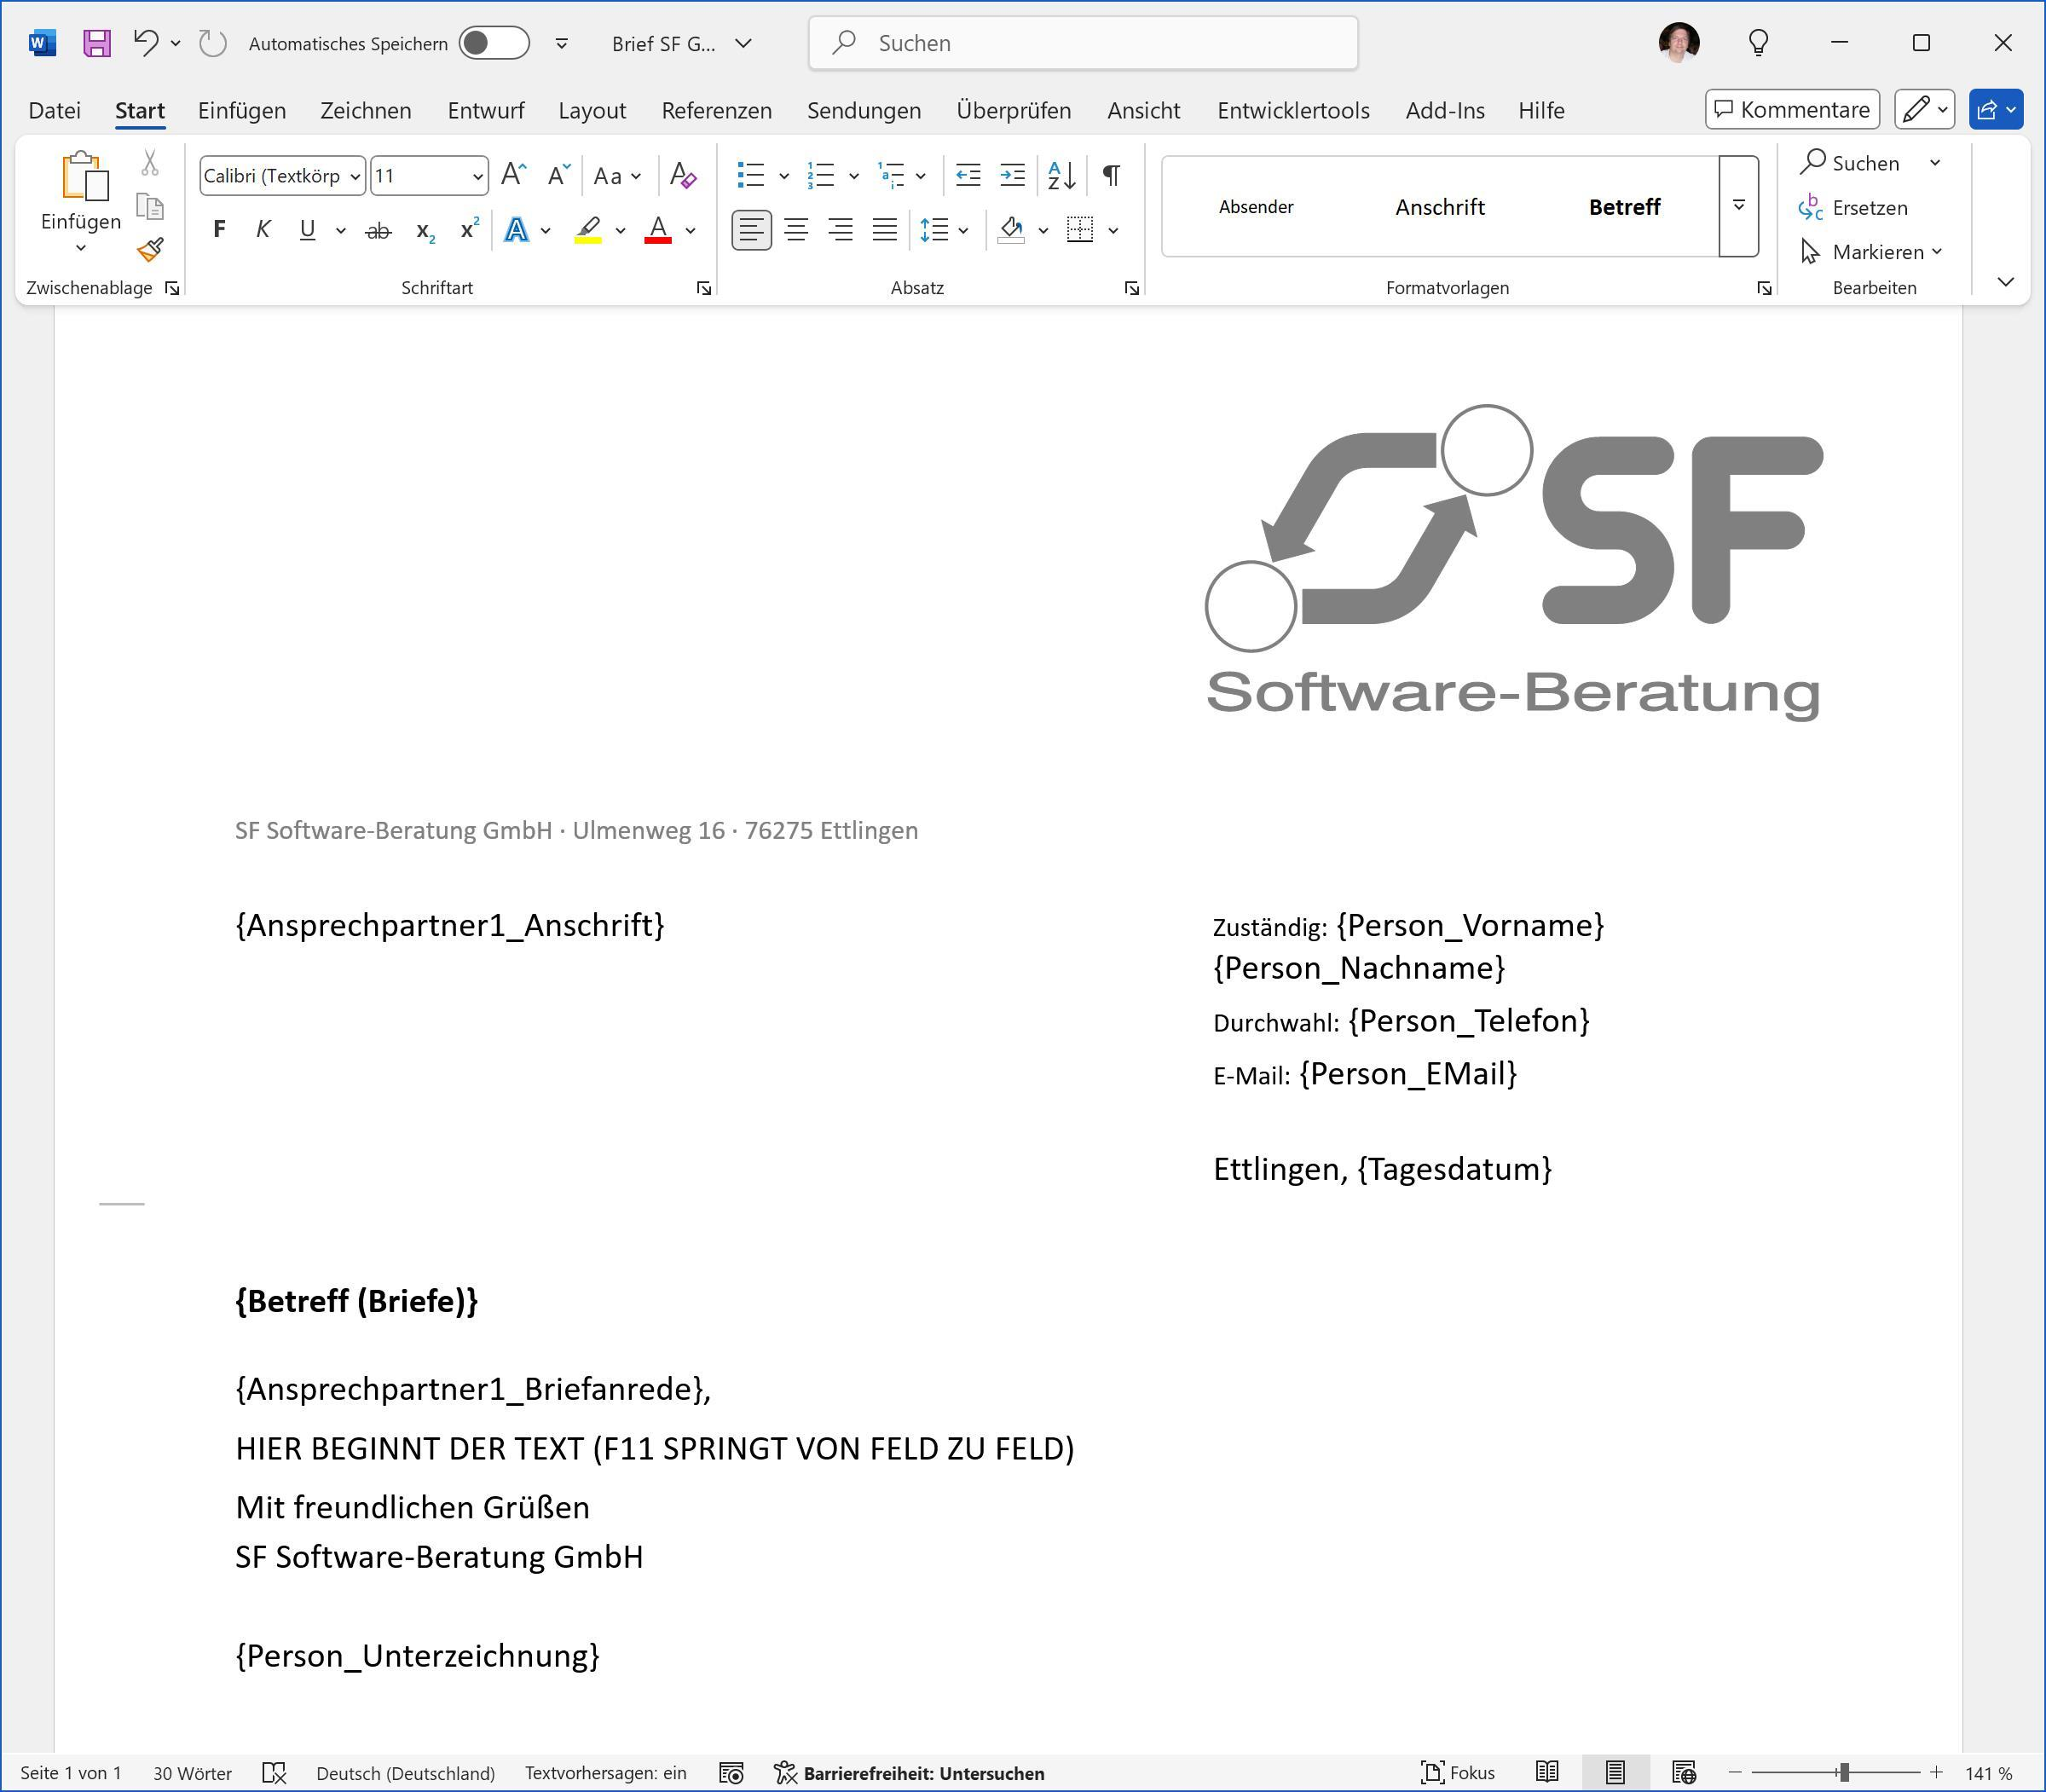2046x1792 pixels.
Task: Click the Cut scissors icon
Action: (x=150, y=162)
